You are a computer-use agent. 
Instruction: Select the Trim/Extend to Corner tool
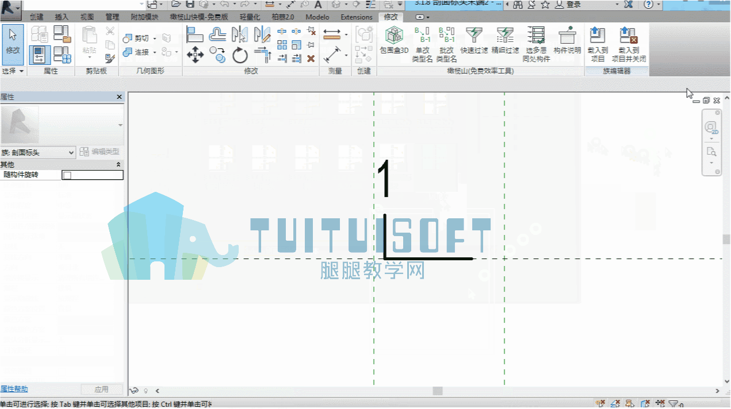262,55
